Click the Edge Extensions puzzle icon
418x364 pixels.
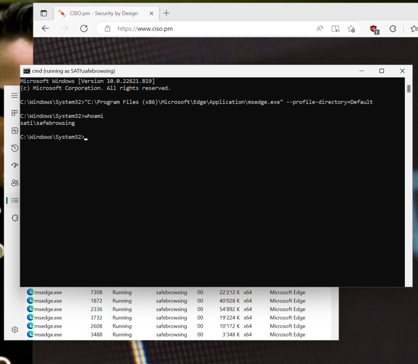pos(393,29)
